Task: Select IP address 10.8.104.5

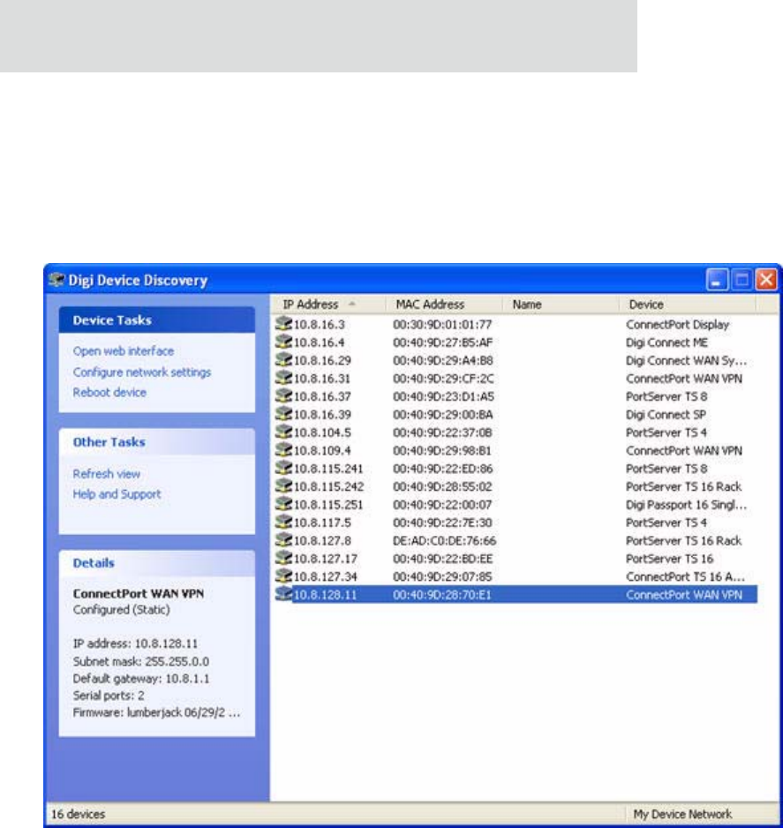Action: click(x=322, y=433)
